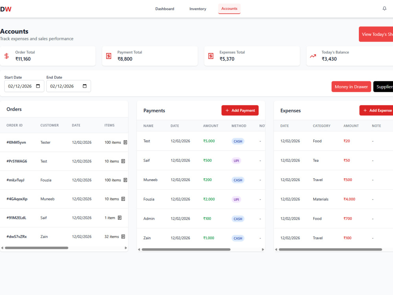
Task: Click the End Date input field
Action: 68,86
